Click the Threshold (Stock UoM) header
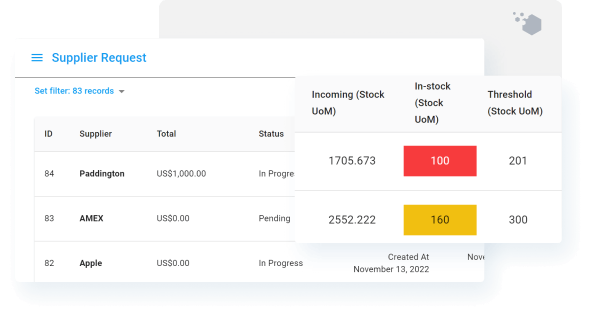The height and width of the screenshot is (317, 592). tap(515, 102)
